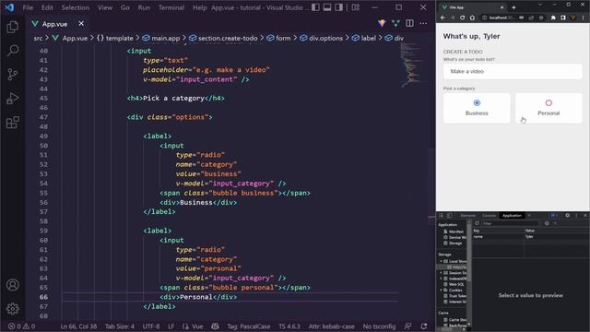
Task: Click the diamond gem icon in editor toolbar
Action: pyautogui.click(x=382, y=23)
